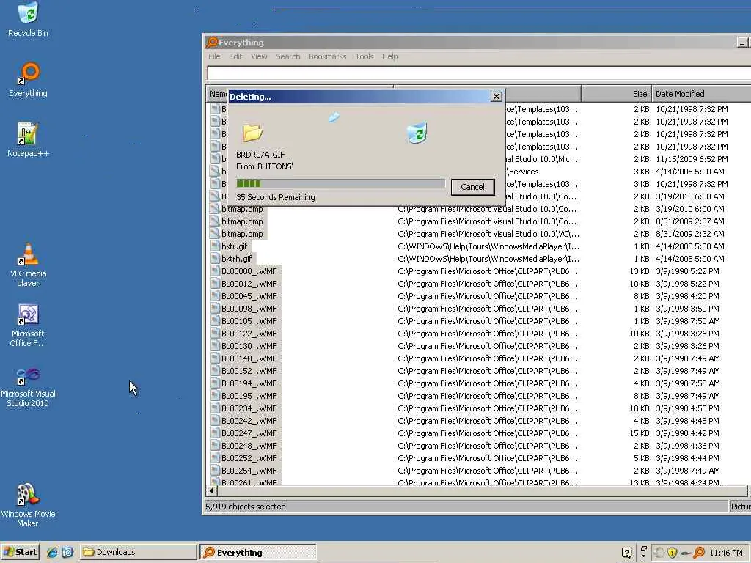Cancel the deleting operation

click(472, 187)
